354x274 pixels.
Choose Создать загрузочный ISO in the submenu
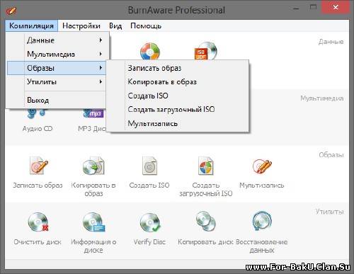(178, 109)
